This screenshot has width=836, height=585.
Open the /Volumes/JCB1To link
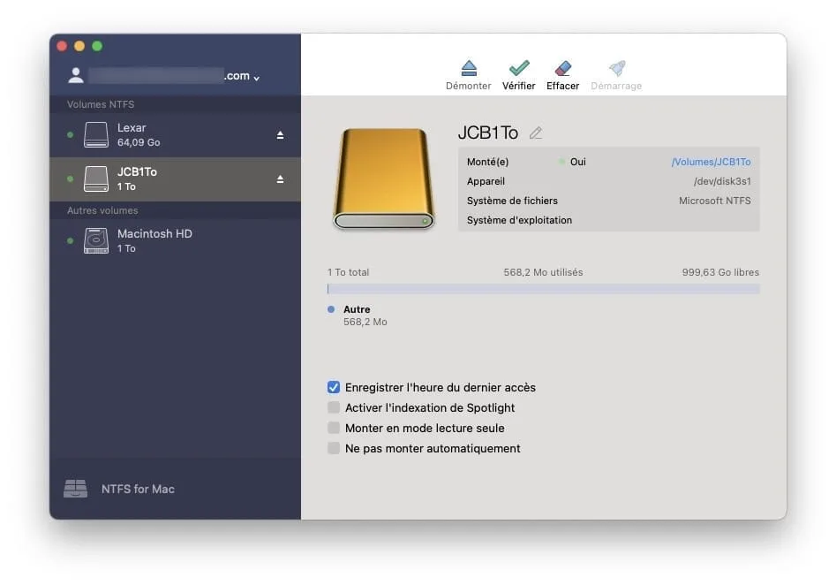pyautogui.click(x=712, y=162)
